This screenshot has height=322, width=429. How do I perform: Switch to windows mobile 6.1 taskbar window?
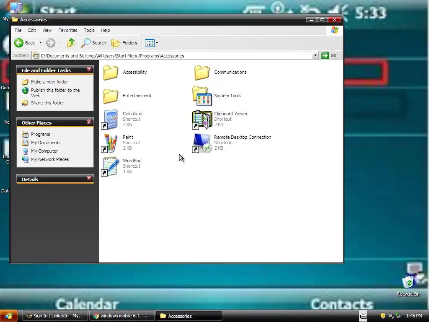click(122, 316)
